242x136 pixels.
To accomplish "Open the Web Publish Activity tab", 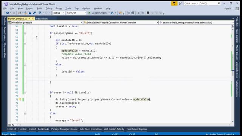I will click(114, 129).
